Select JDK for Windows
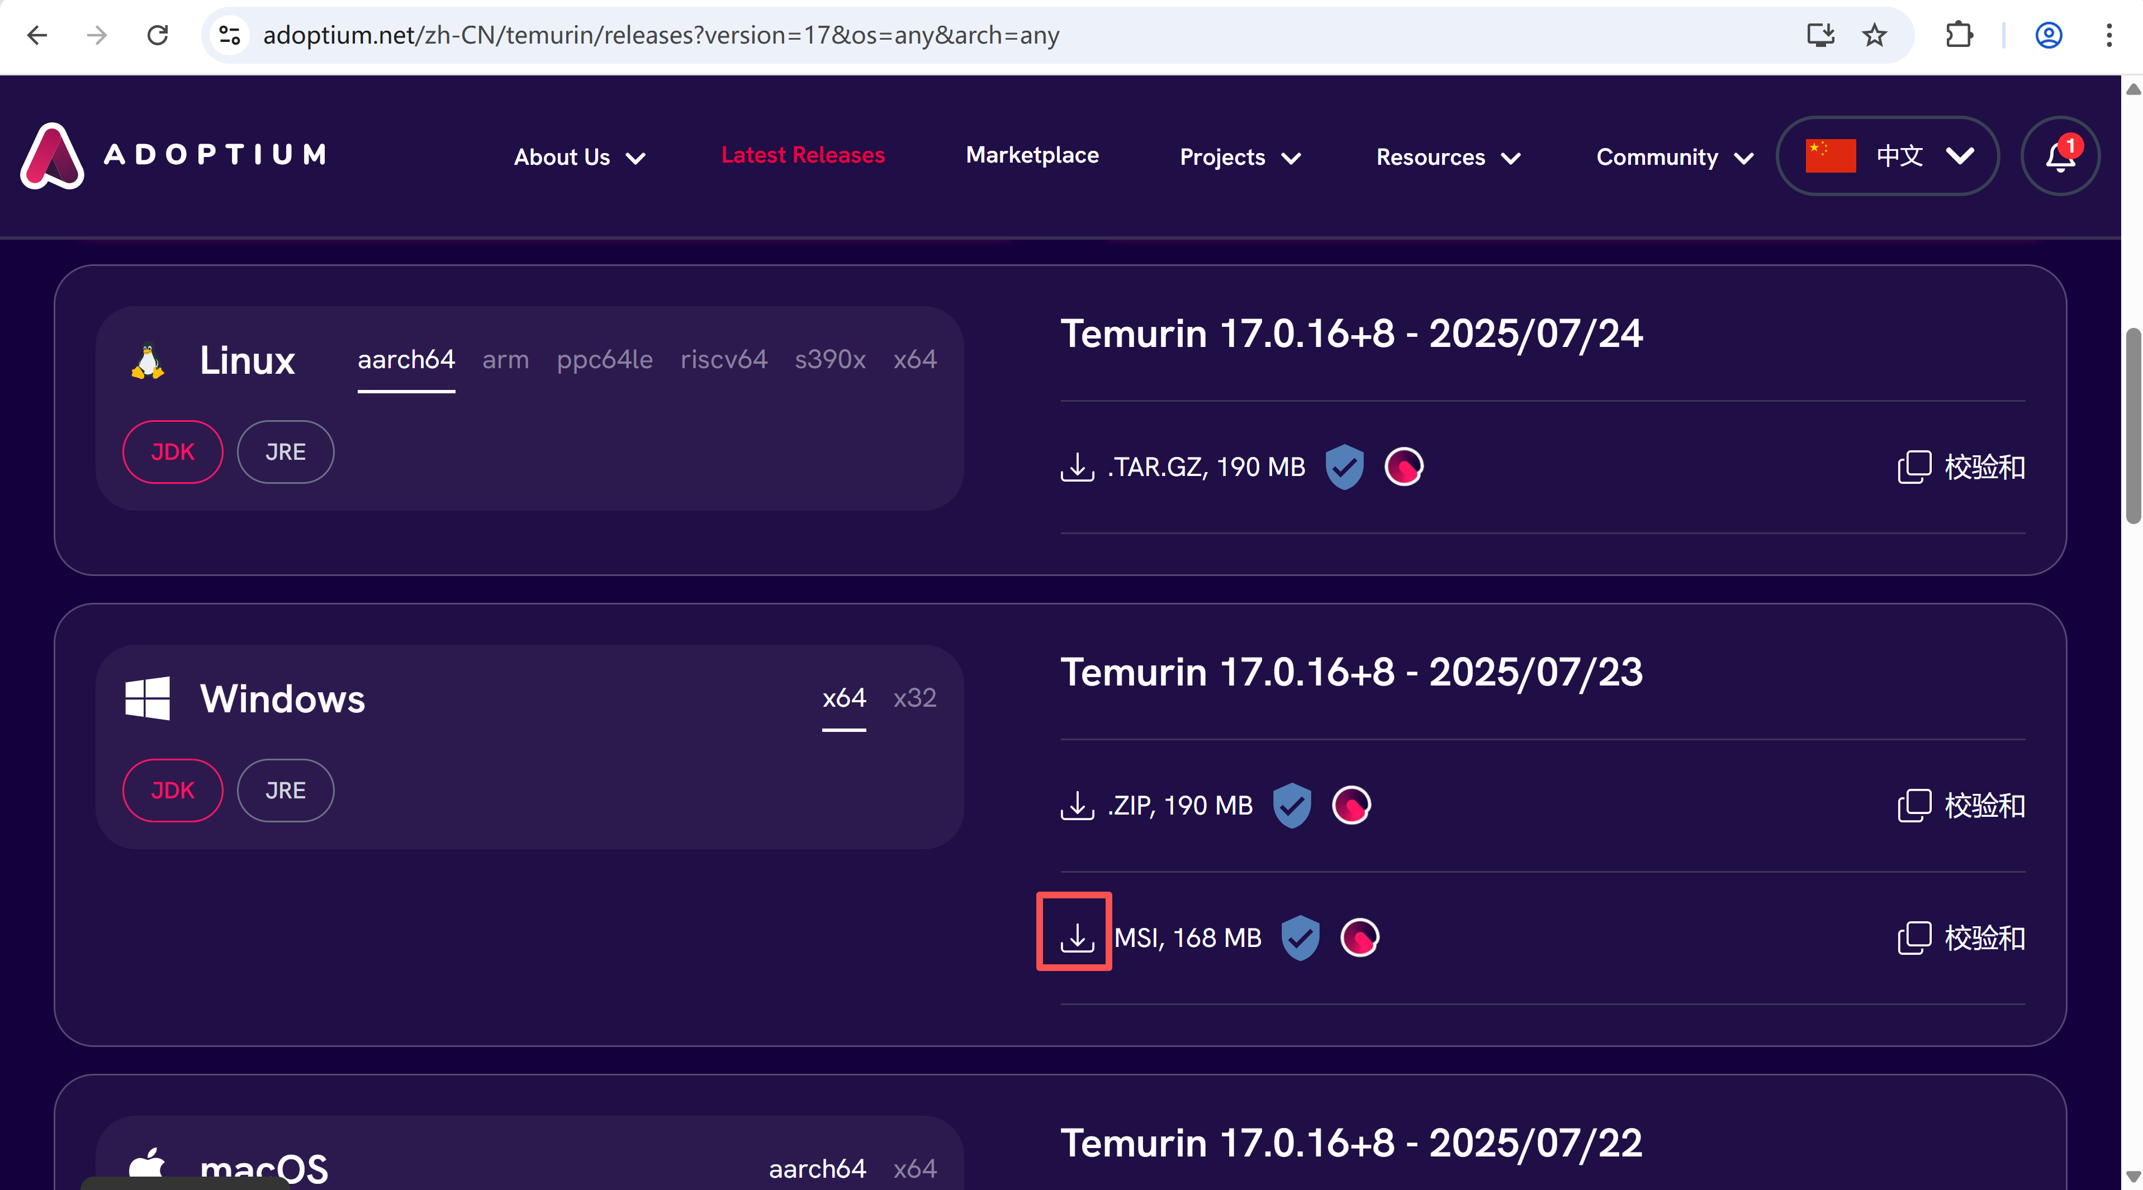Screen dimensions: 2143x1190 (173, 790)
